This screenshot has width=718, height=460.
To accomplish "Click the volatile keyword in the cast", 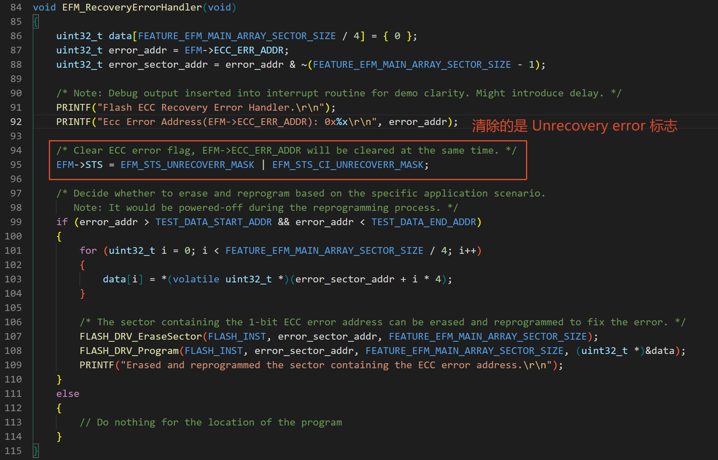I will [x=196, y=279].
